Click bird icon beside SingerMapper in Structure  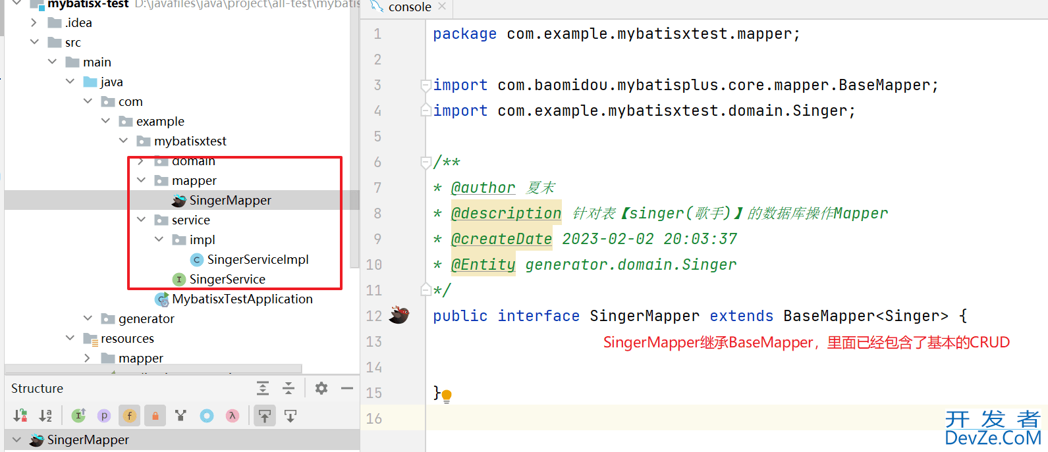(37, 440)
